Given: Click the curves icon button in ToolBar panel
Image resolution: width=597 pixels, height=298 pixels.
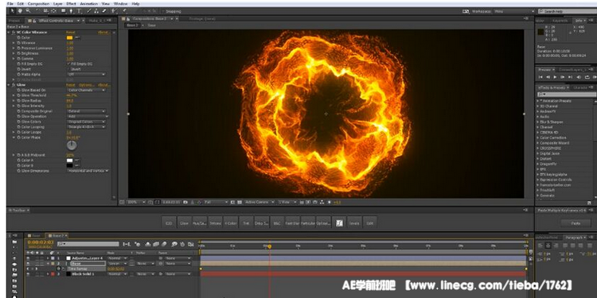Looking at the screenshot, I should [339, 223].
